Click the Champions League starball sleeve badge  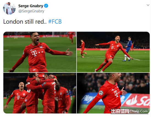point(101,93)
